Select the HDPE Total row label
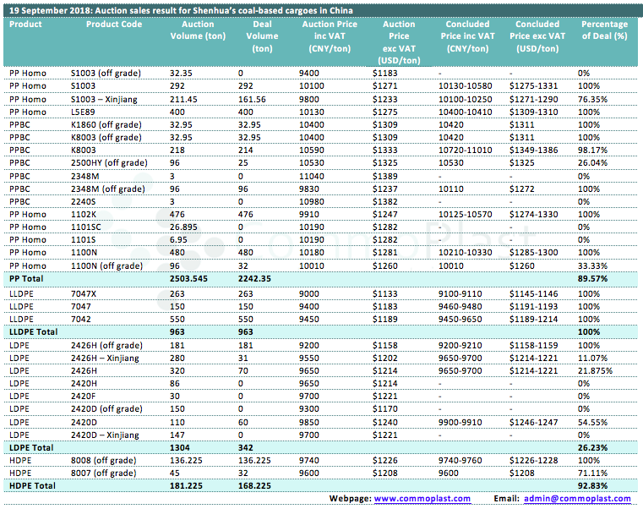 coord(31,486)
